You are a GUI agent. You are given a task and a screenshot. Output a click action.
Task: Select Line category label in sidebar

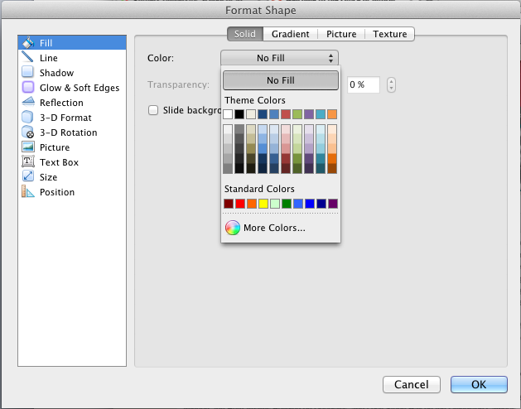click(49, 58)
